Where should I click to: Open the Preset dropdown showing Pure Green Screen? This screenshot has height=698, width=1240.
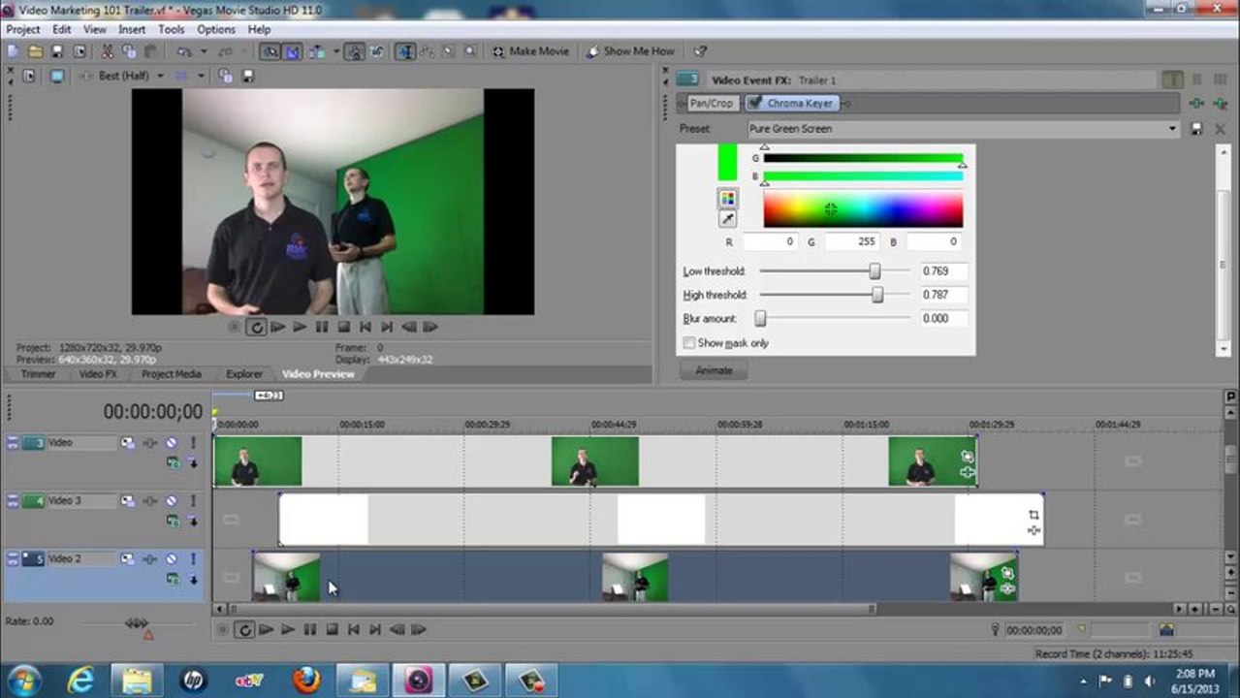[964, 129]
